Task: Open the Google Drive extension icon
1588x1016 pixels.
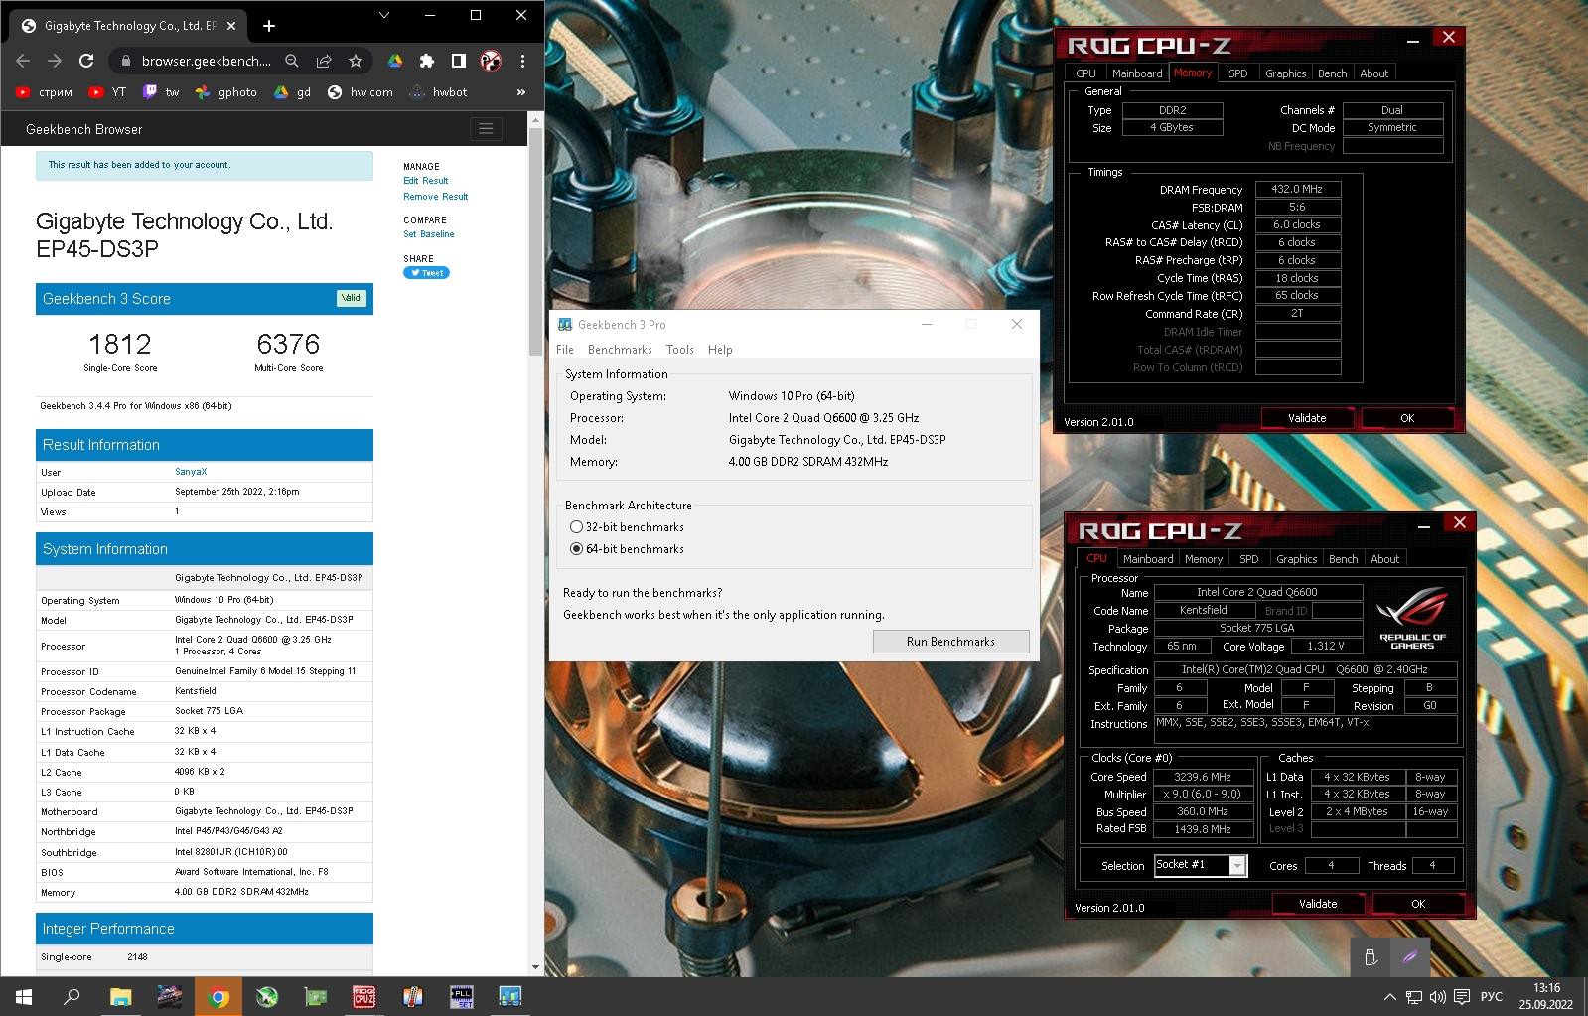Action: [x=395, y=61]
